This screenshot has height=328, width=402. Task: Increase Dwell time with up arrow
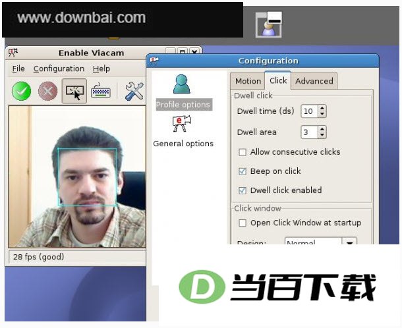(322, 108)
